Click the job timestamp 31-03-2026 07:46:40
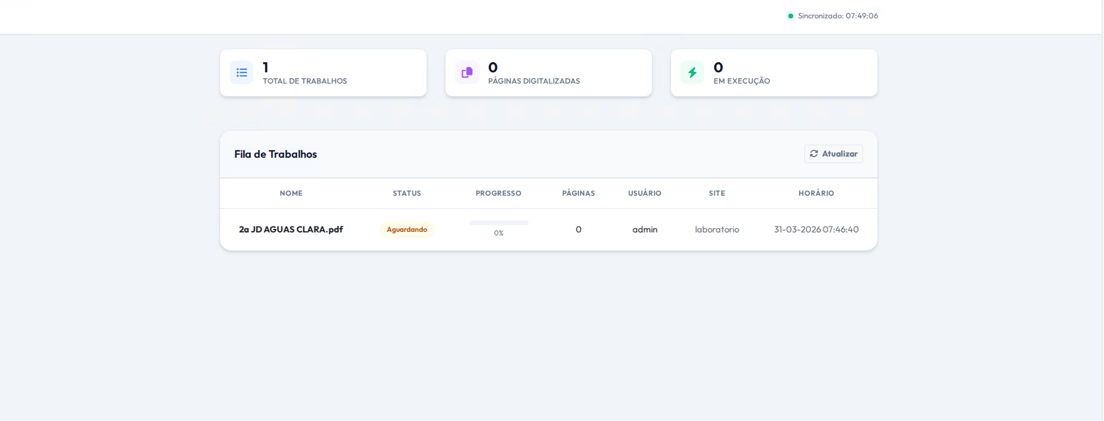 [x=816, y=229]
